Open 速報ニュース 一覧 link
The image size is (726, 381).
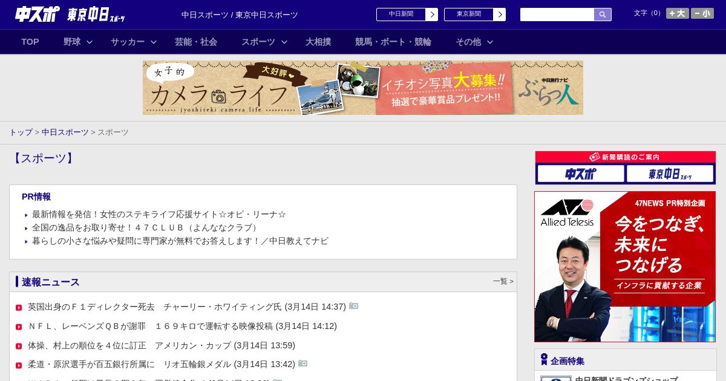tap(503, 281)
